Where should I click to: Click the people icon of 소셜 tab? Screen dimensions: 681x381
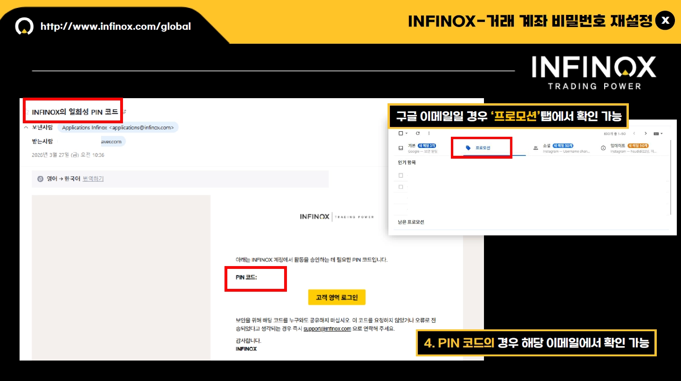(536, 148)
